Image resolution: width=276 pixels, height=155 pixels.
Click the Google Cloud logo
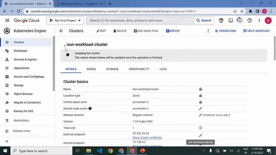click(x=27, y=21)
